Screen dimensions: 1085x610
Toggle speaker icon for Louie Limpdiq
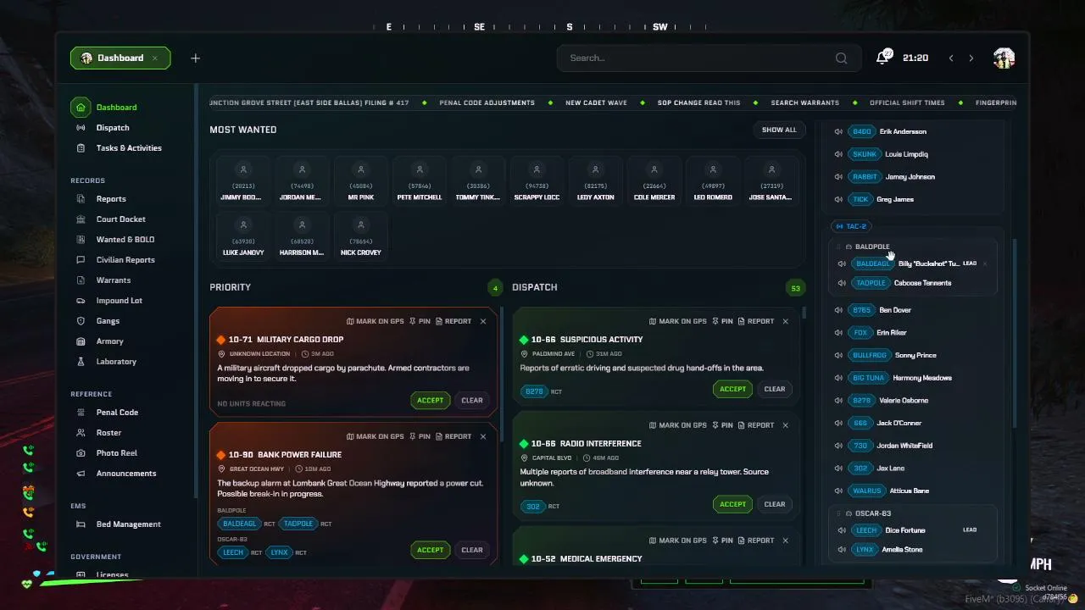pos(838,154)
